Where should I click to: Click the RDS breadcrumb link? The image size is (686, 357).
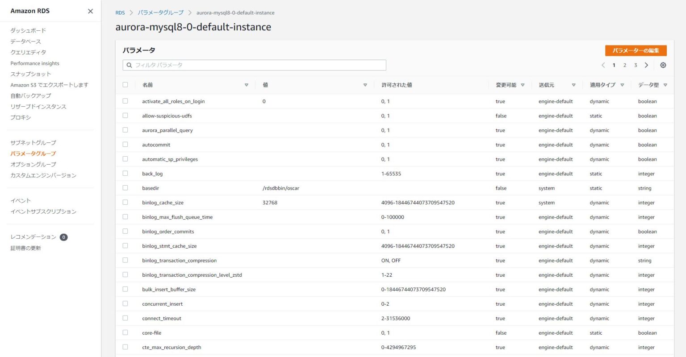(120, 13)
